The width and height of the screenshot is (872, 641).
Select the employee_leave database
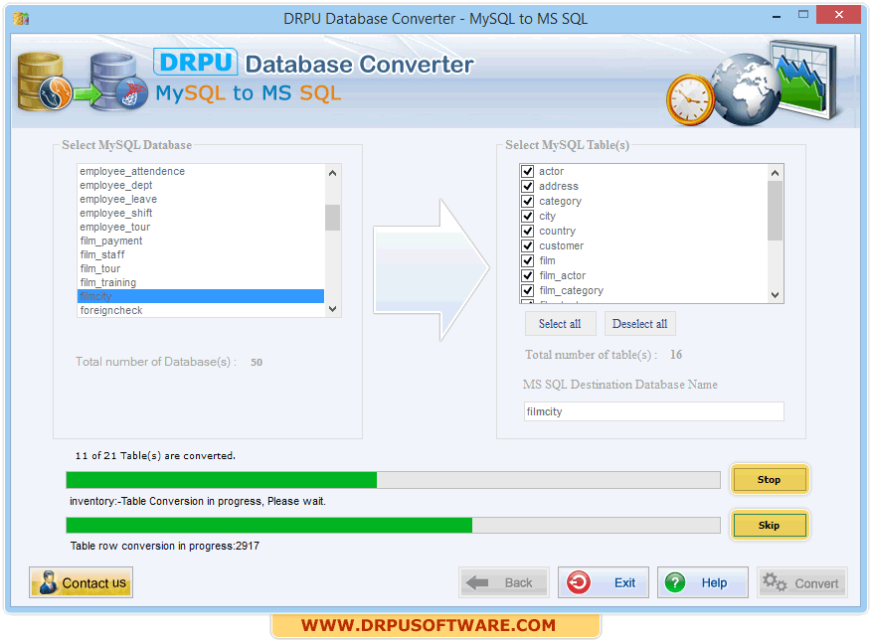tap(201, 199)
